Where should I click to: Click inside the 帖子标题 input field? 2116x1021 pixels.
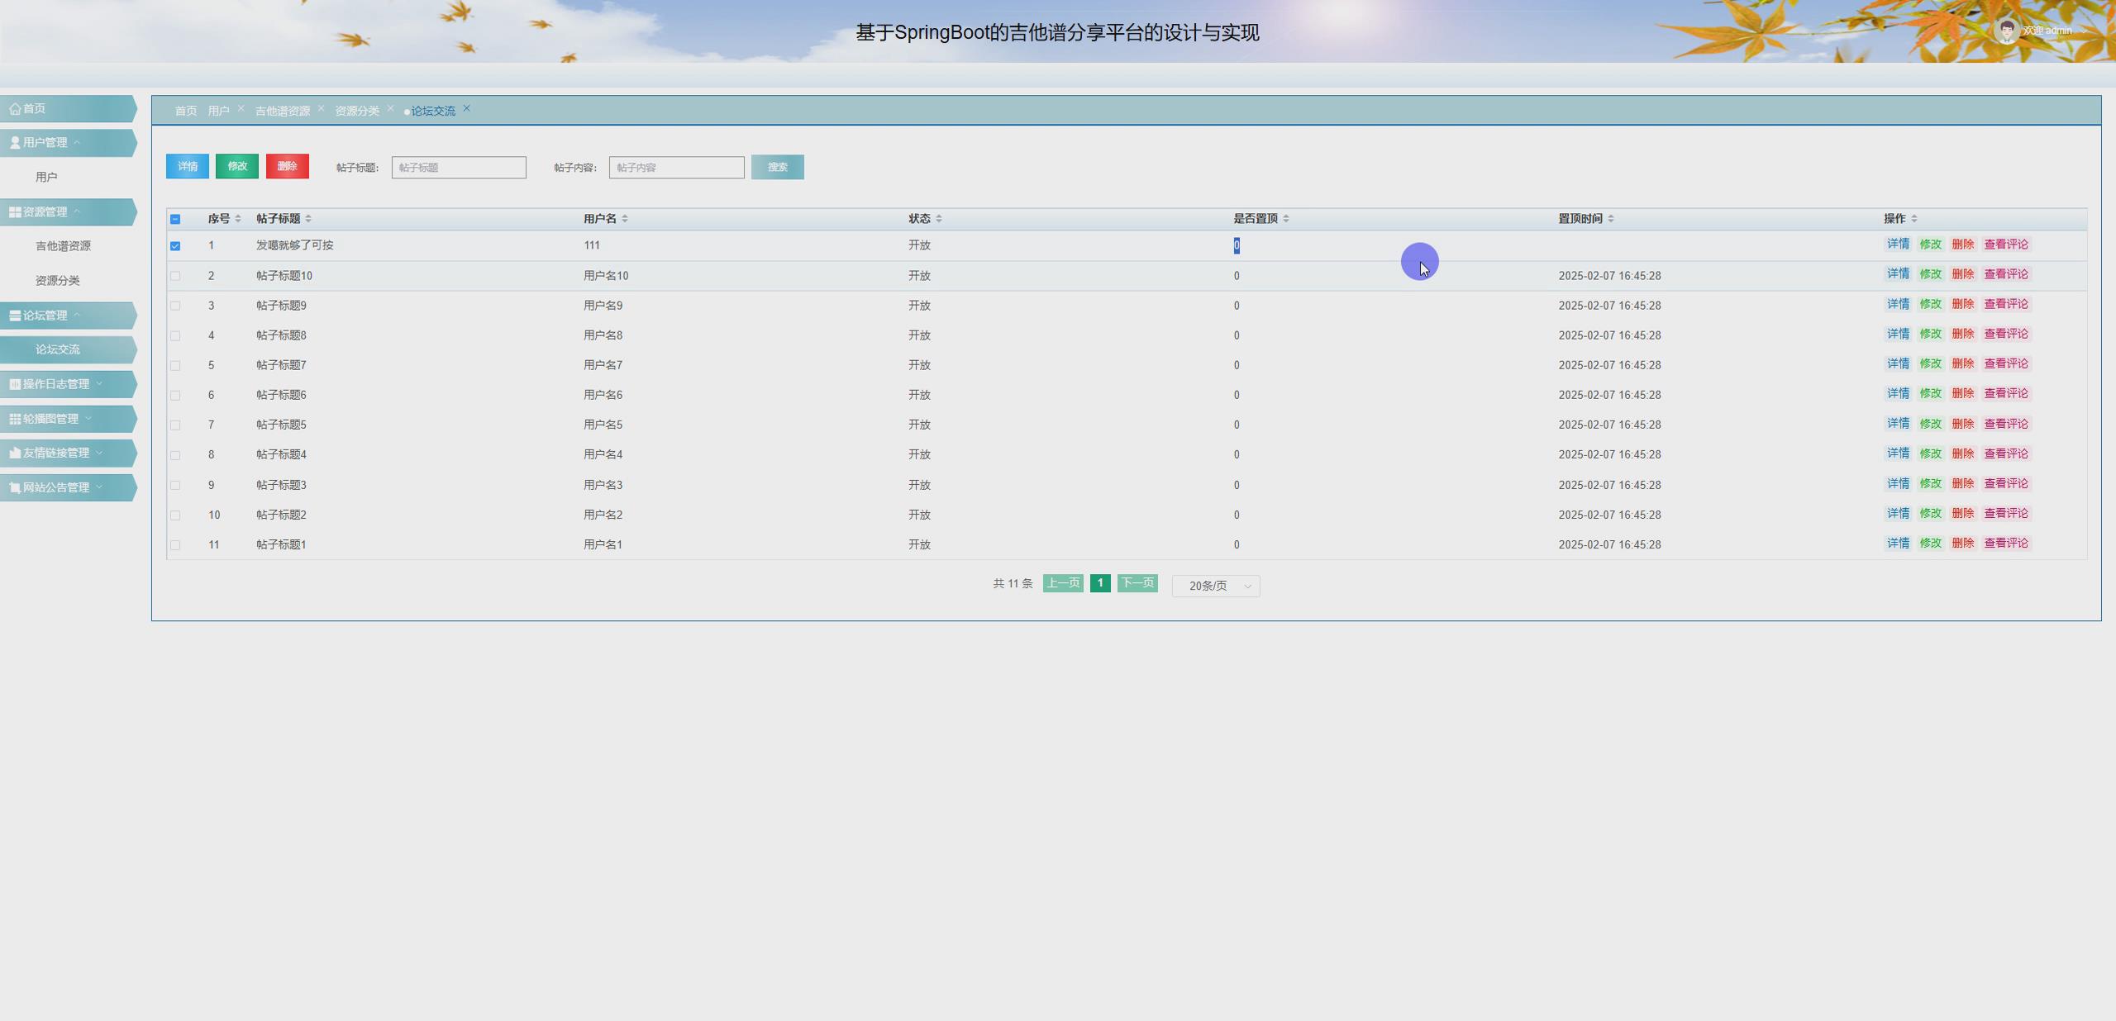[x=458, y=167]
